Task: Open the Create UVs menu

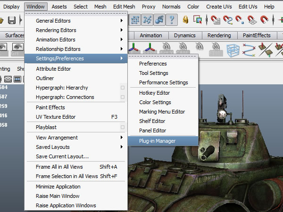Action: point(219,7)
